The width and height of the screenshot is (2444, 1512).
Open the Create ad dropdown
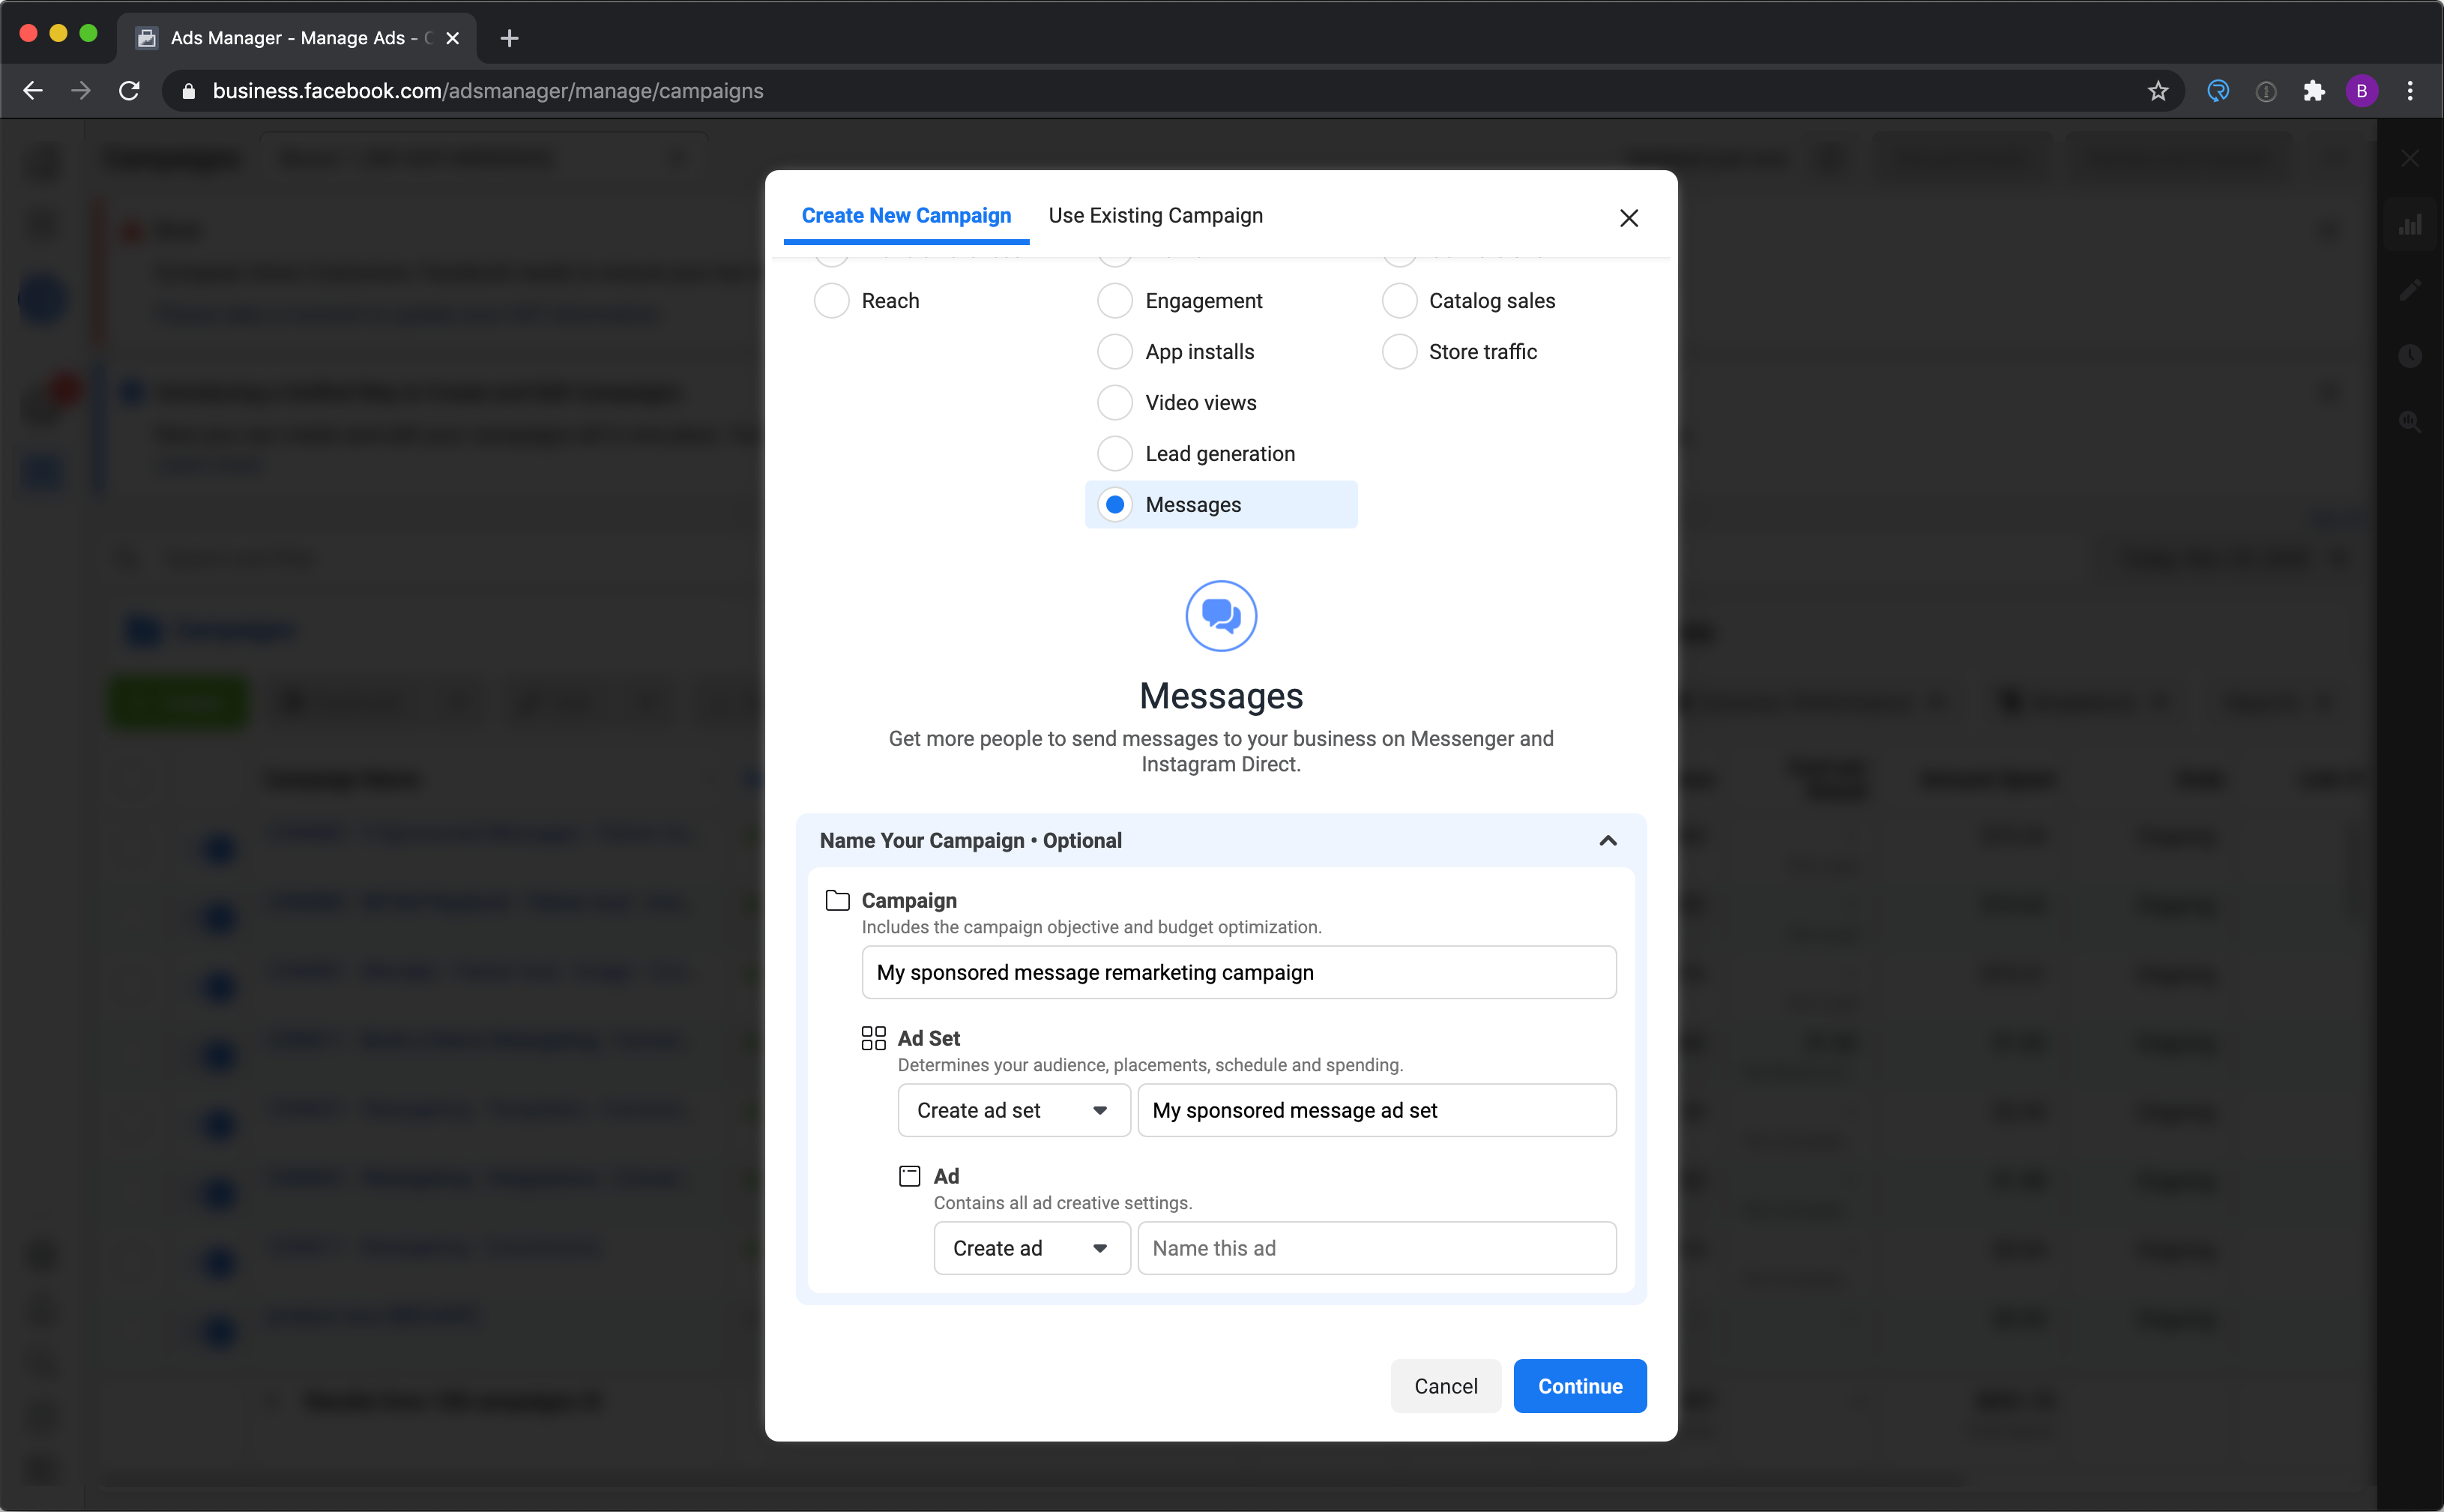1031,1248
